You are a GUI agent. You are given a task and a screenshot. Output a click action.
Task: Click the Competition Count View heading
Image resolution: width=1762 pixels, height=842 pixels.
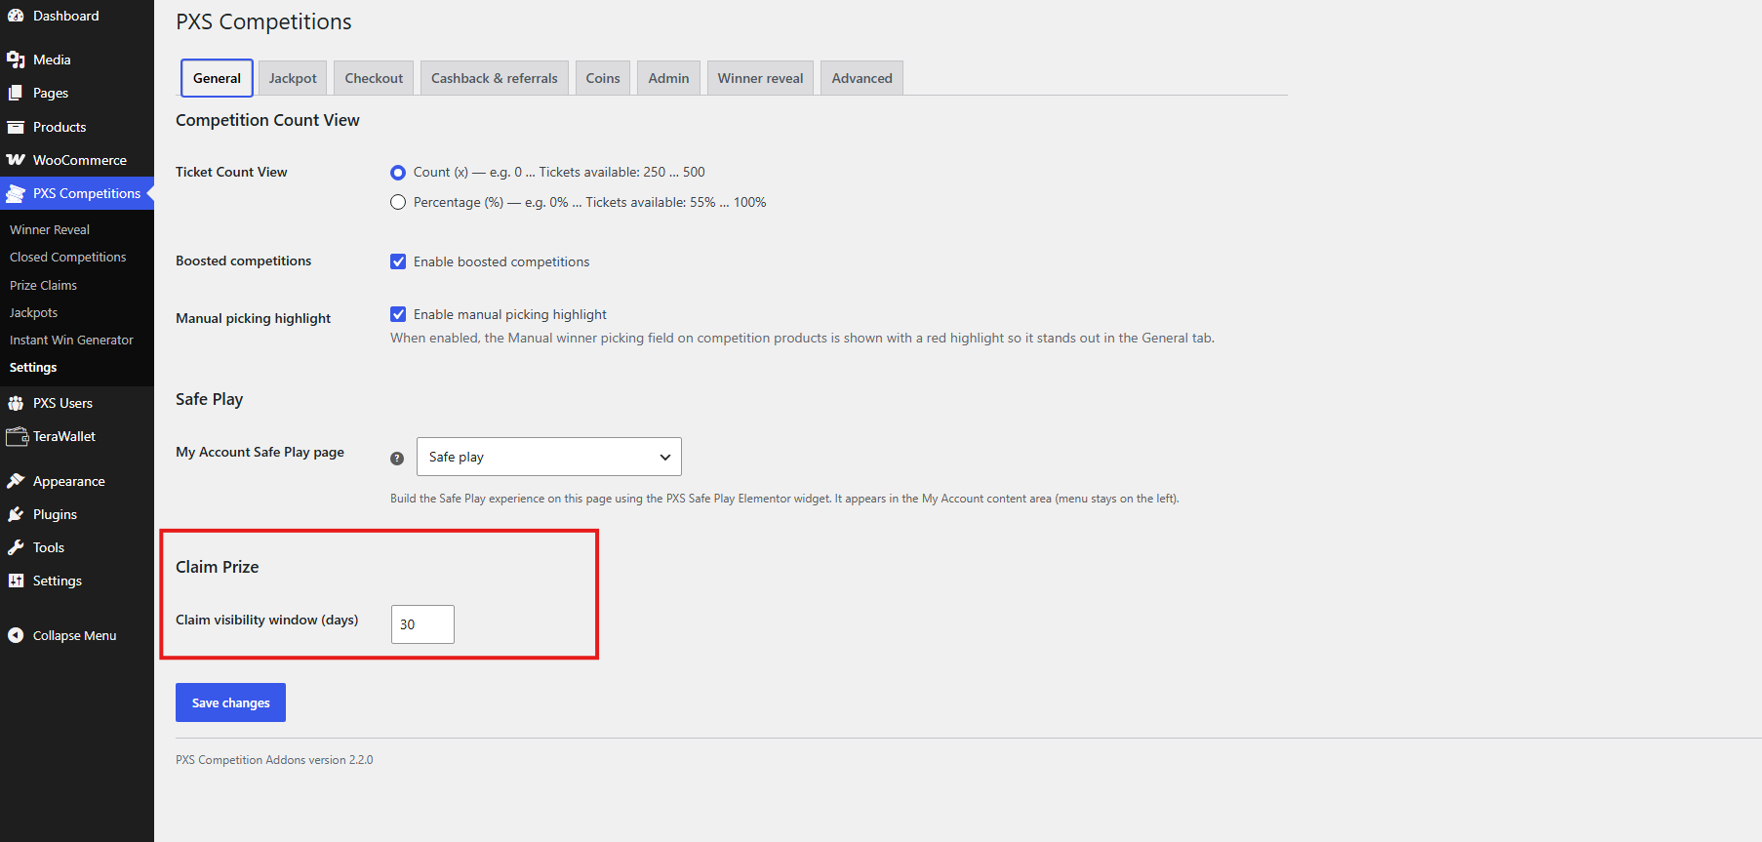click(x=267, y=120)
